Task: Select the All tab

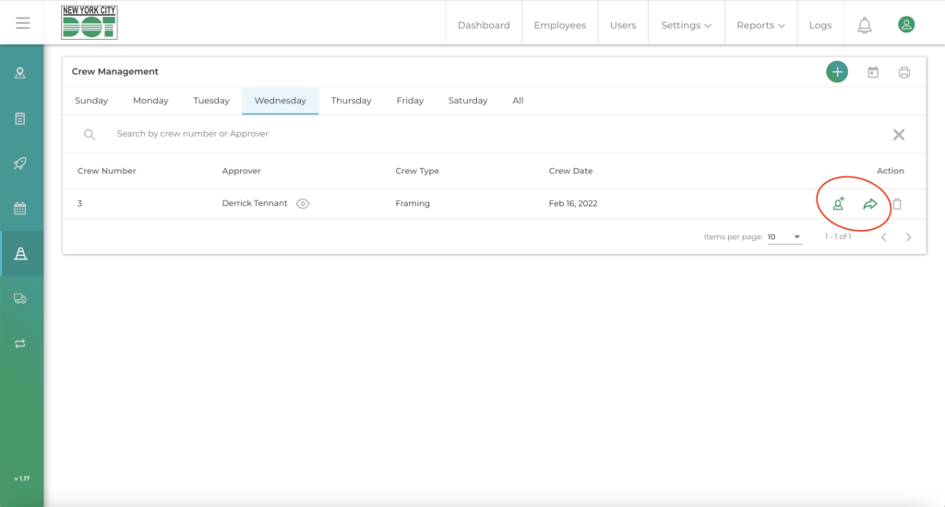Action: [518, 101]
